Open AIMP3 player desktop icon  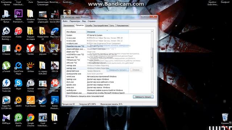(x=18, y=101)
